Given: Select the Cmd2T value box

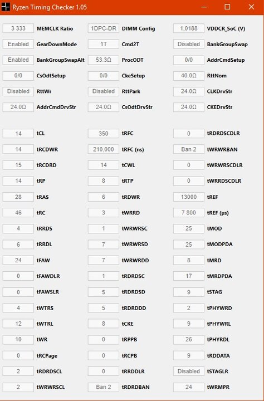Looking at the screenshot, I should click(x=104, y=44).
